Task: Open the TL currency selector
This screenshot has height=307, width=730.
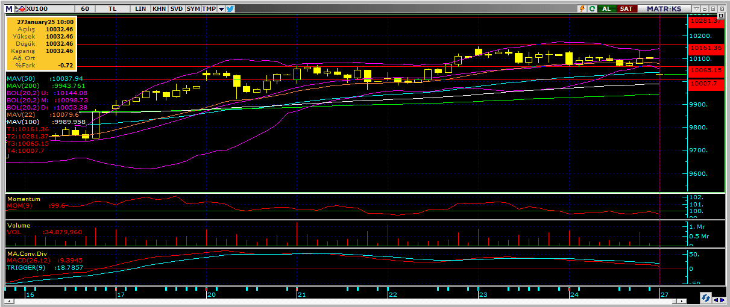Action: [113, 9]
